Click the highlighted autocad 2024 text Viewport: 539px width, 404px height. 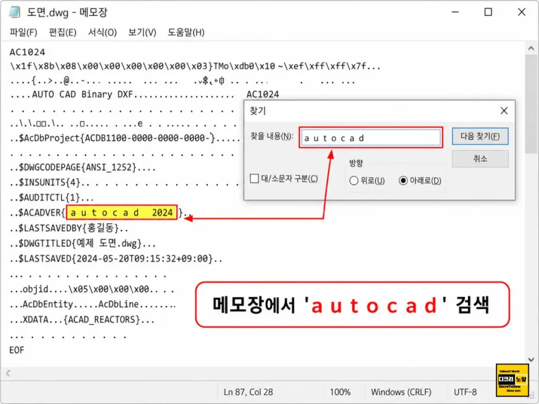[122, 213]
